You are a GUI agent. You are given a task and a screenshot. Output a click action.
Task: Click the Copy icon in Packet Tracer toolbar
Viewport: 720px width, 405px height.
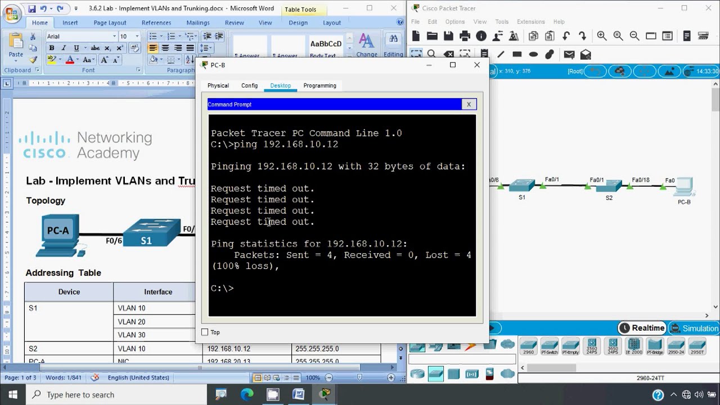click(533, 36)
